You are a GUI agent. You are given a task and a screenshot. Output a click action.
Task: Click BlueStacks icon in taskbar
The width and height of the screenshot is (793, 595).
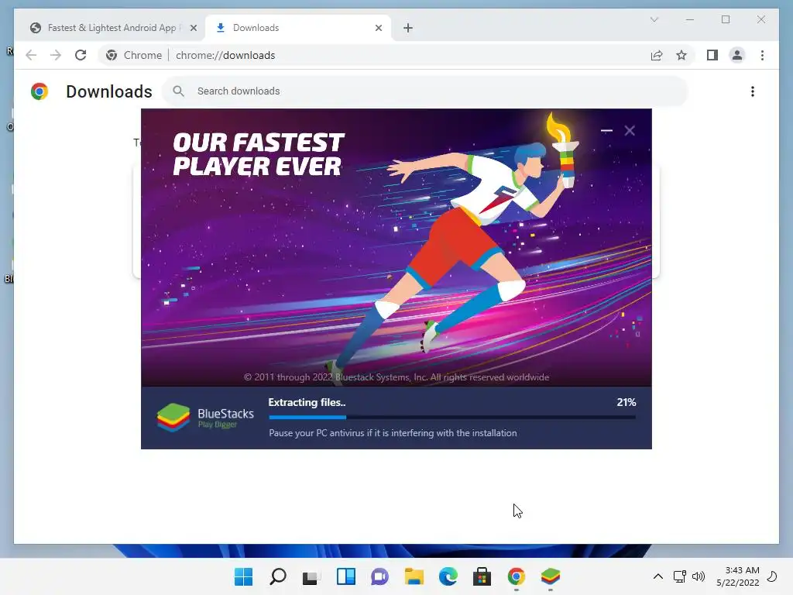[551, 576]
